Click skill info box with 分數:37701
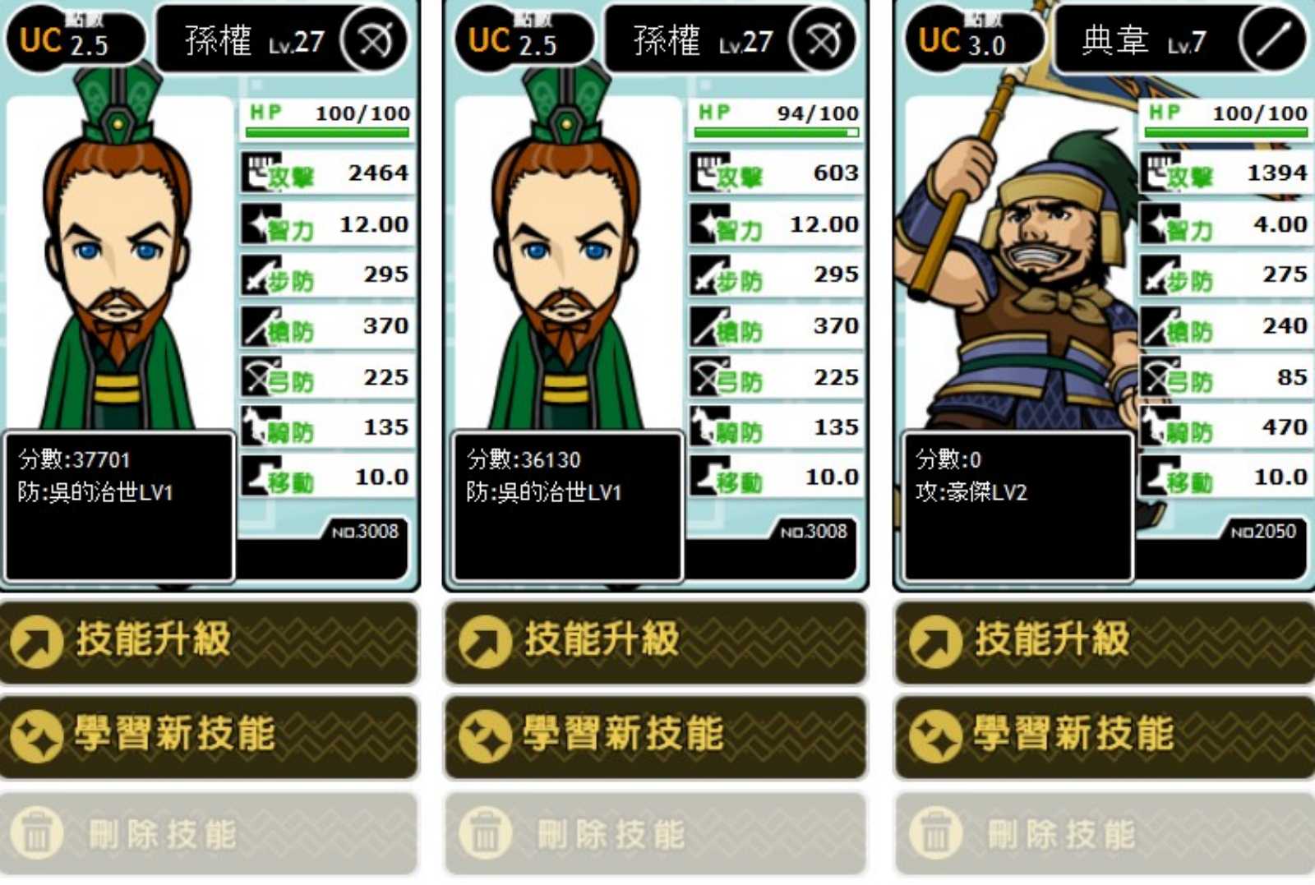This screenshot has height=885, width=1315. [x=119, y=506]
